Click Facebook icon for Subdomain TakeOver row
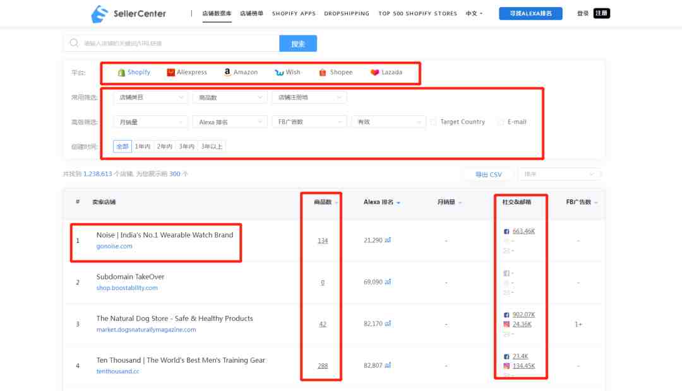This screenshot has width=682, height=391. pos(506,273)
